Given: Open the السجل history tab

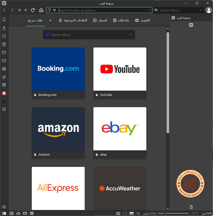Looking at the screenshot, I should tap(100, 20).
